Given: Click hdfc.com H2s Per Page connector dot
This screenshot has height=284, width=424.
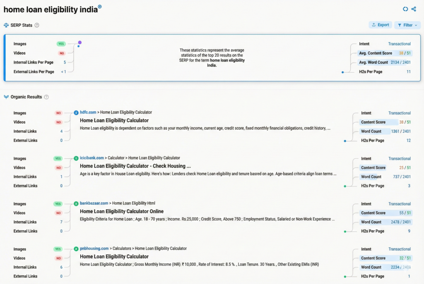Looking at the screenshot, I should 345,141.
